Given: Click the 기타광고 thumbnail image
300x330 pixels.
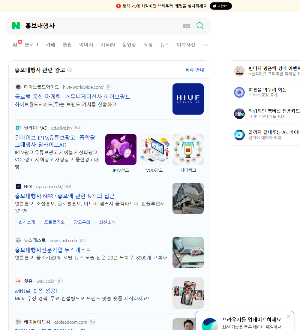Looking at the screenshot, I should (x=188, y=149).
